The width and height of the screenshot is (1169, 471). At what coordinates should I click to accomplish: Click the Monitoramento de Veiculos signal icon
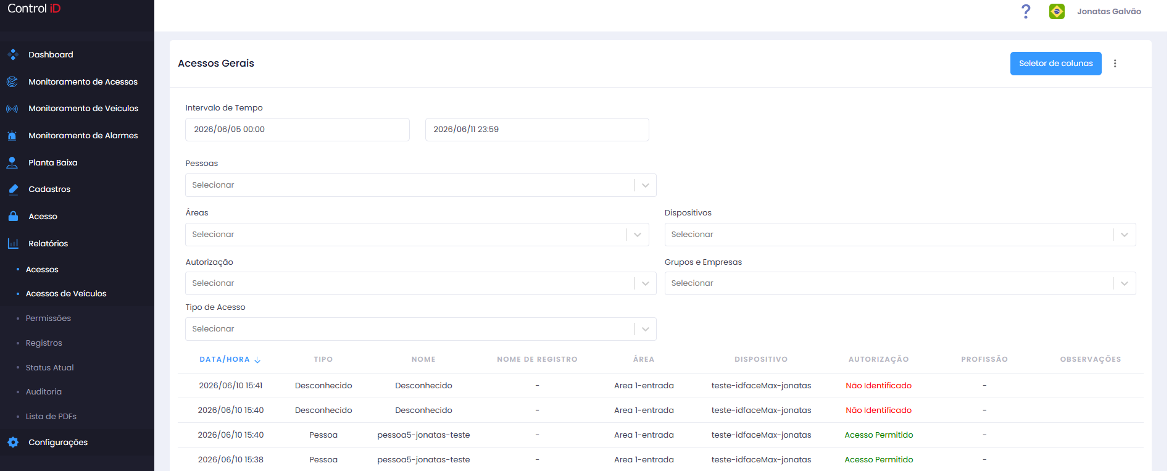[12, 109]
